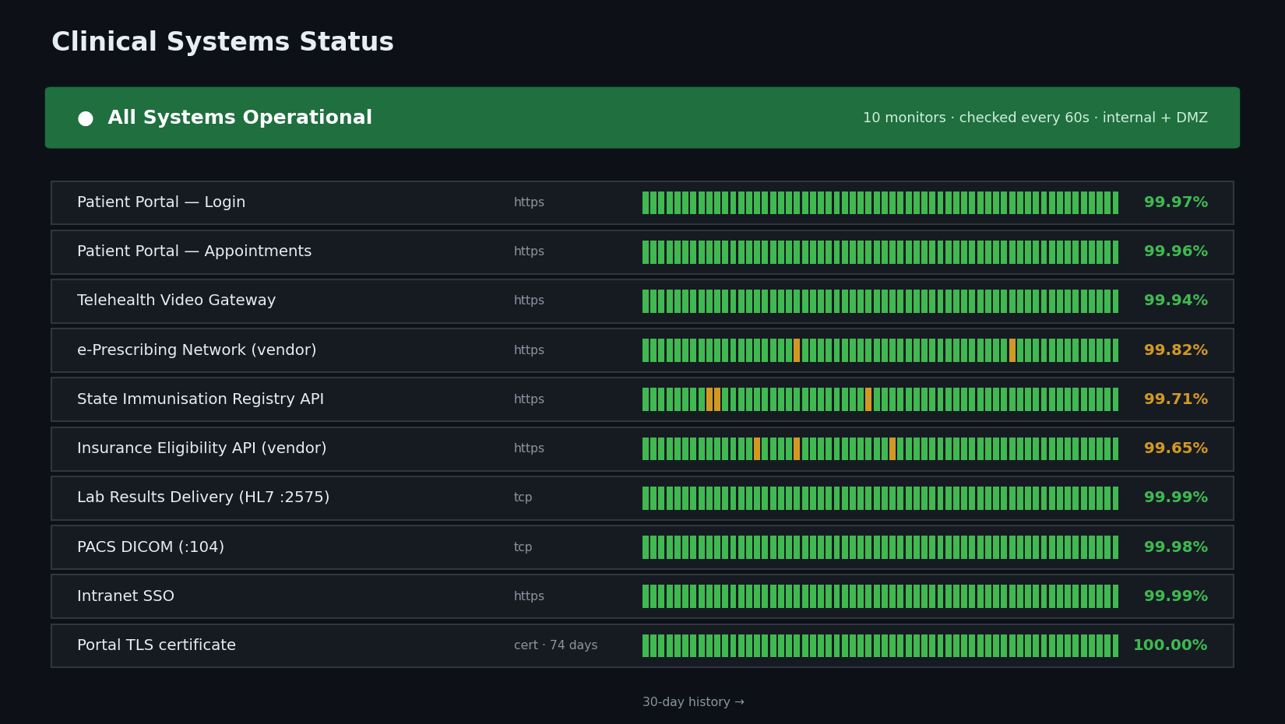This screenshot has width=1285, height=724.
Task: Click the https label on Patient Portal — Login row
Action: click(x=530, y=202)
